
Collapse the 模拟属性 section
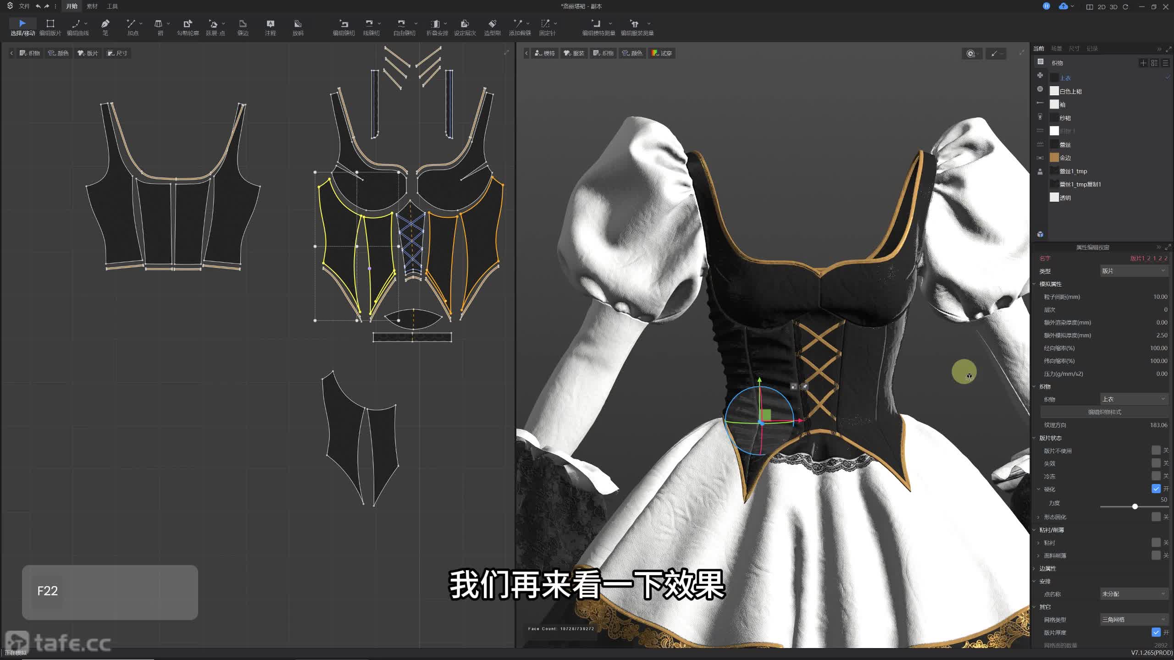1035,284
